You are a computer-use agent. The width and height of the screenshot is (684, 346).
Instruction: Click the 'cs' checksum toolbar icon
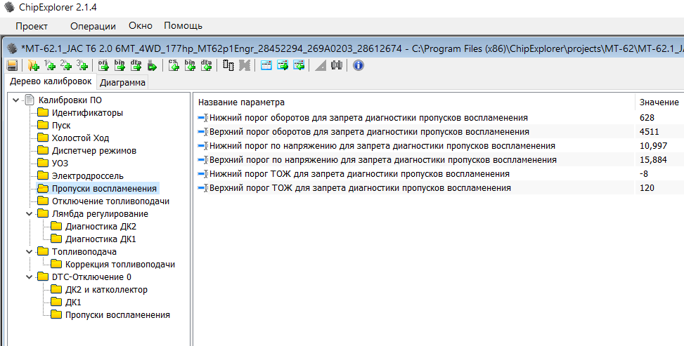(173, 66)
